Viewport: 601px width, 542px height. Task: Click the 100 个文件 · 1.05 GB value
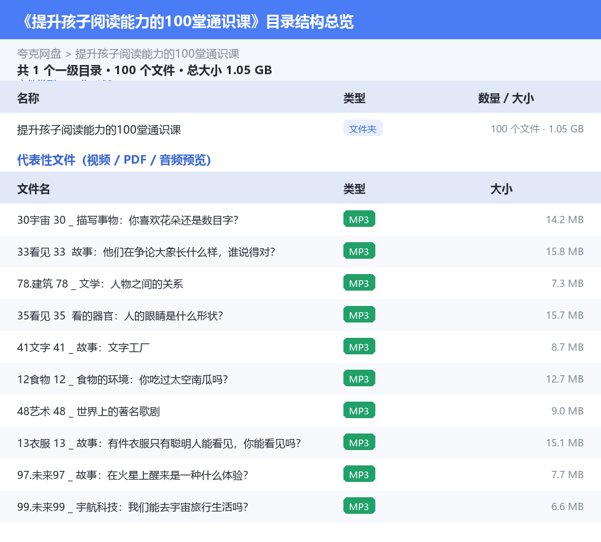click(x=537, y=129)
